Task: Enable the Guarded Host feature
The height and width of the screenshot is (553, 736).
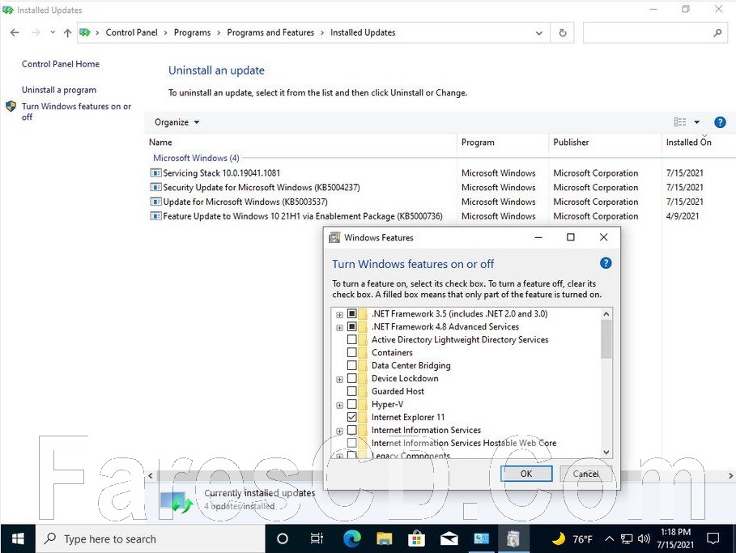Action: [x=351, y=391]
